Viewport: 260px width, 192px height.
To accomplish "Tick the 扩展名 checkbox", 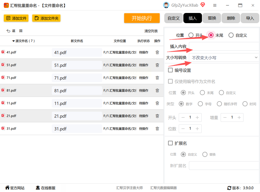I will click(170, 143).
